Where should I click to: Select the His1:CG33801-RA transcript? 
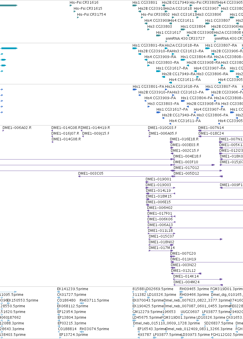[x=148, y=45]
